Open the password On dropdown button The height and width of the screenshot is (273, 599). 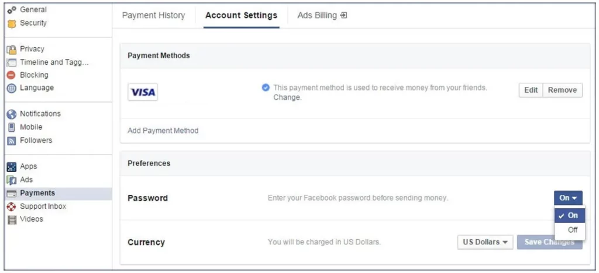[x=567, y=198]
